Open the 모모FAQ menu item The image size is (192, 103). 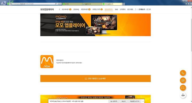point(76,9)
